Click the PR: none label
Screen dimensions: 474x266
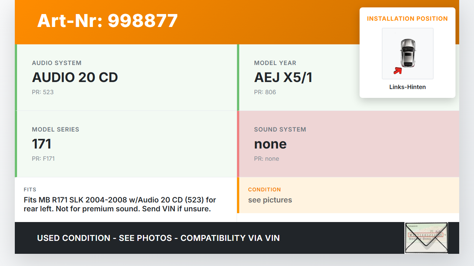[266, 158]
